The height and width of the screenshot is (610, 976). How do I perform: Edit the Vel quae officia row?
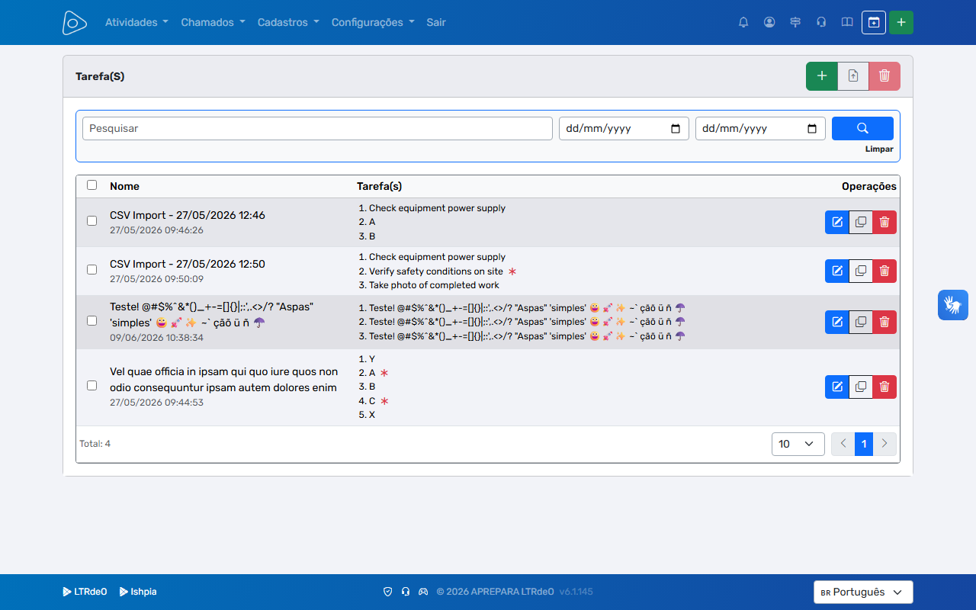pos(837,387)
